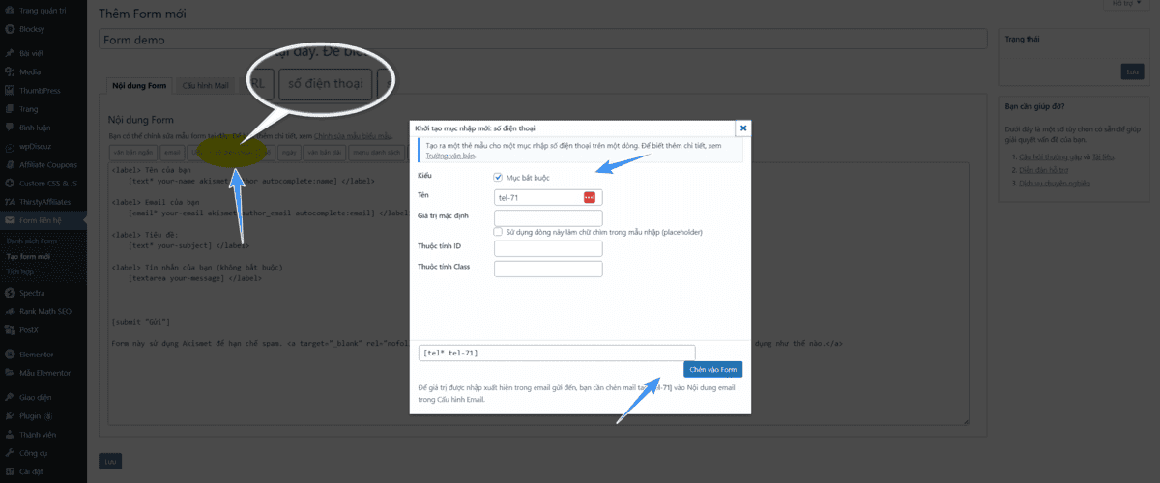Switch to Nội dung Form tab
Viewport: 1160px width, 483px height.
[139, 85]
